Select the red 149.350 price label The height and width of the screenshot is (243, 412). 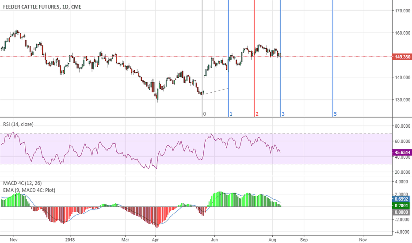402,57
